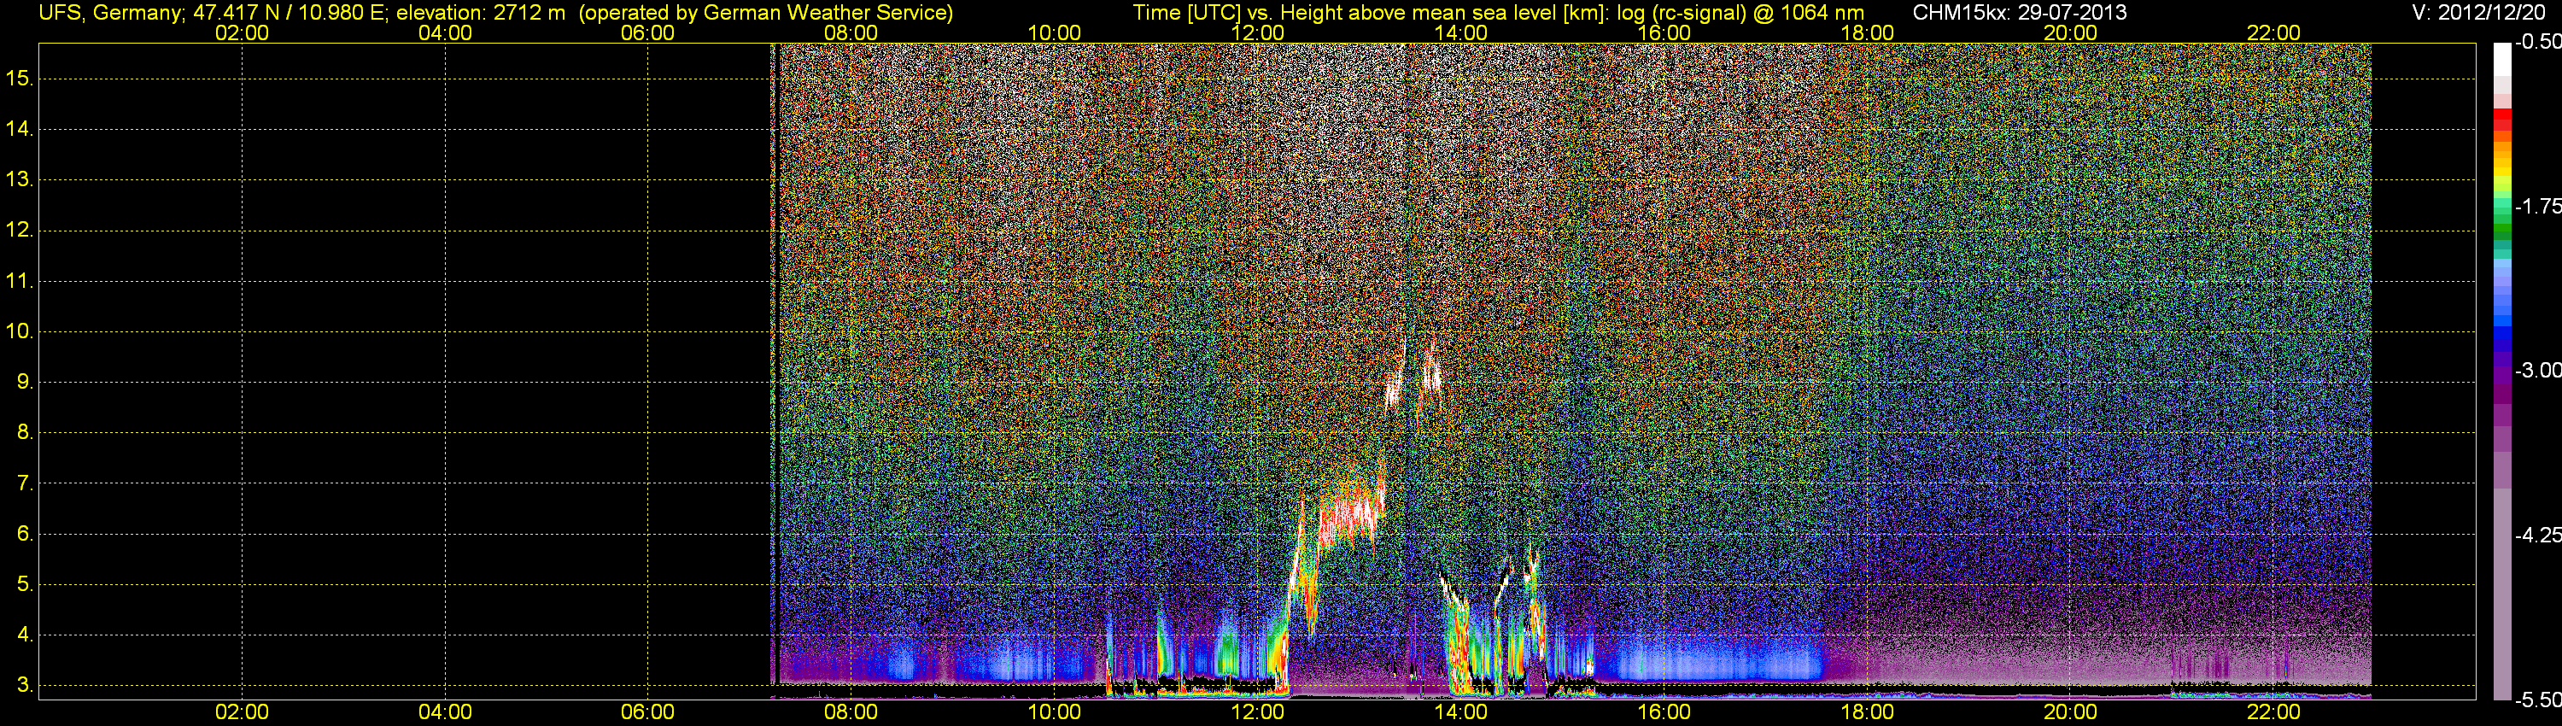This screenshot has width=2562, height=726.
Task: Click the bottom axis "10:00" time label
Action: pyautogui.click(x=1054, y=712)
